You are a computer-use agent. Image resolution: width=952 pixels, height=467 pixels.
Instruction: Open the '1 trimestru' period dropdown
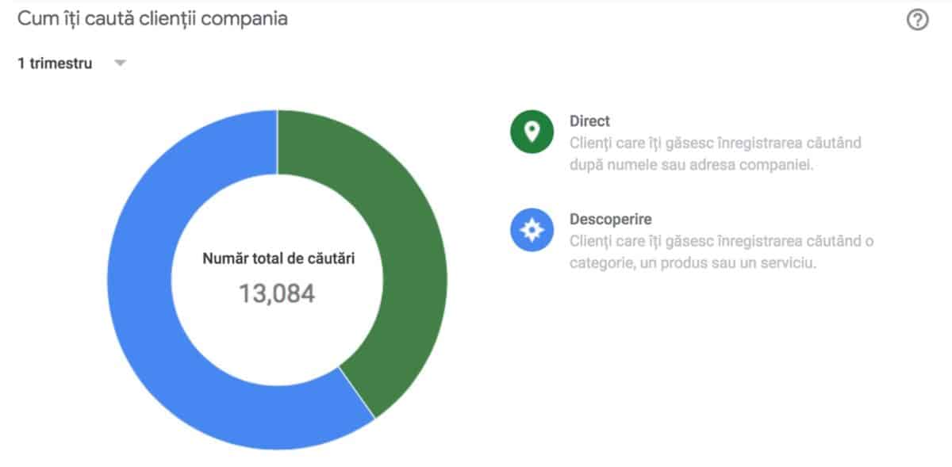click(55, 63)
